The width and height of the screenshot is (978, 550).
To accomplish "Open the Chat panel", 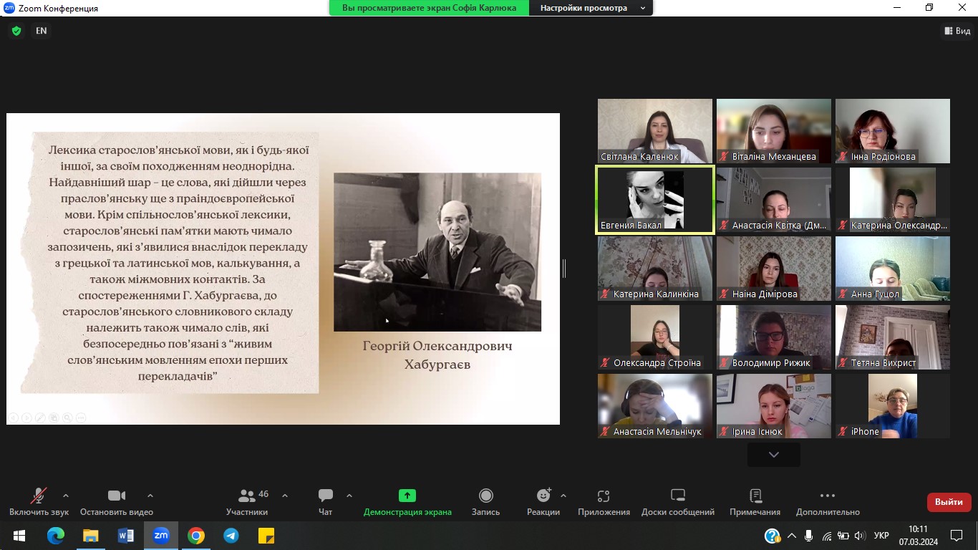I will pyautogui.click(x=326, y=501).
